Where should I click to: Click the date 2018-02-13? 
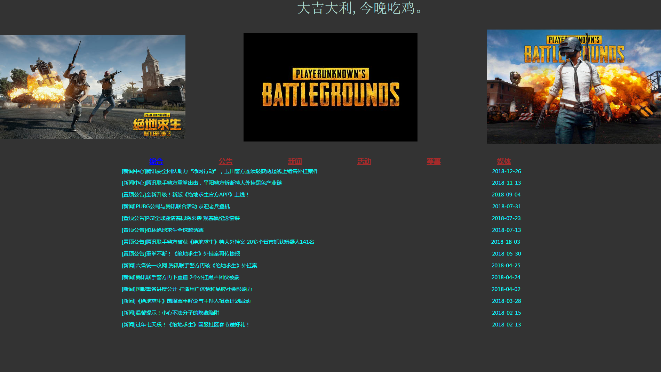[507, 325]
